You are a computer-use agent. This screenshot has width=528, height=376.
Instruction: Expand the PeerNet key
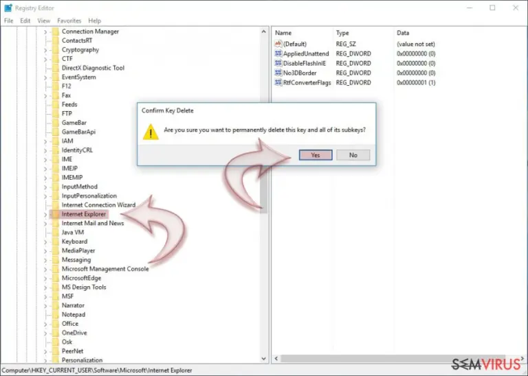(x=45, y=351)
